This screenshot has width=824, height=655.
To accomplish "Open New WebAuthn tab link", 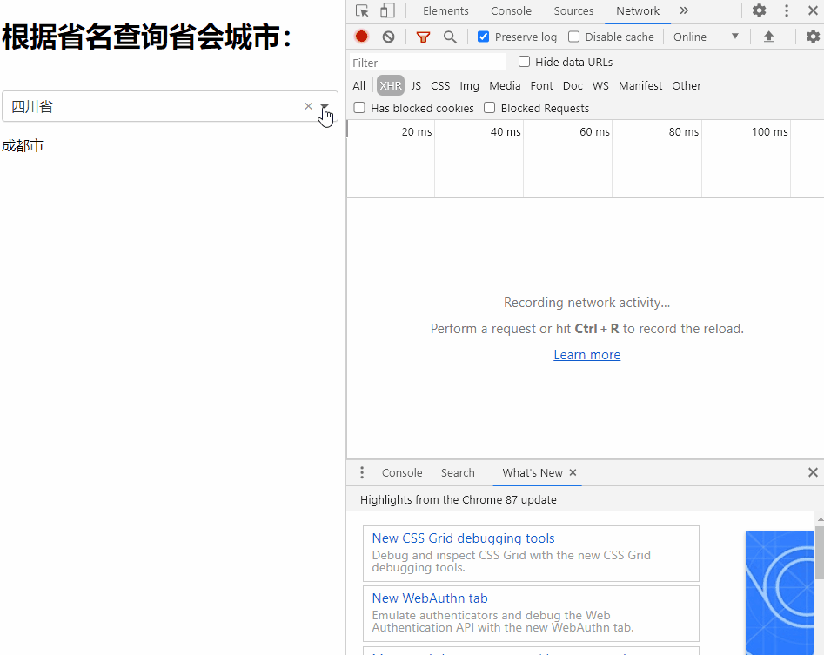I will click(x=429, y=598).
